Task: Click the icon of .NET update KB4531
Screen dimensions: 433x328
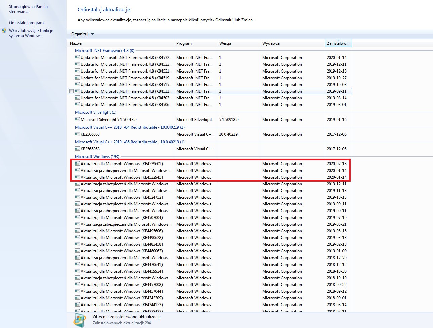Action: 77,71
